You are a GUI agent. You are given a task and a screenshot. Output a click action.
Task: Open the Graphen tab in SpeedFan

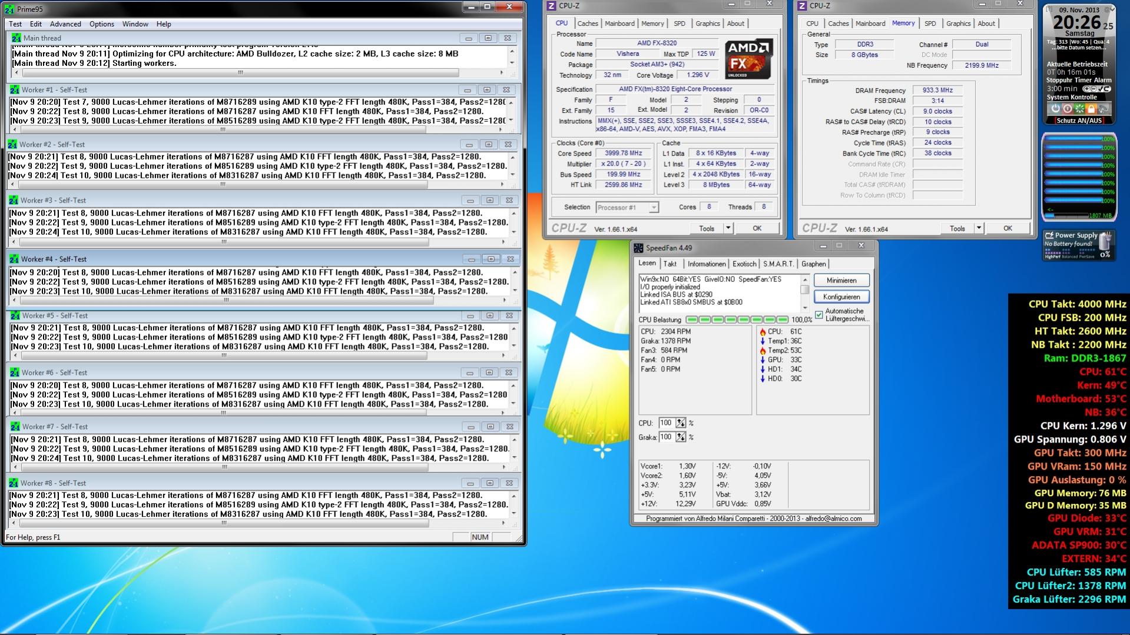coord(813,264)
